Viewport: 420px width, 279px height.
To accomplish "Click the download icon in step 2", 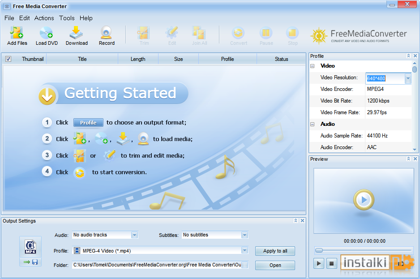I will (123, 138).
